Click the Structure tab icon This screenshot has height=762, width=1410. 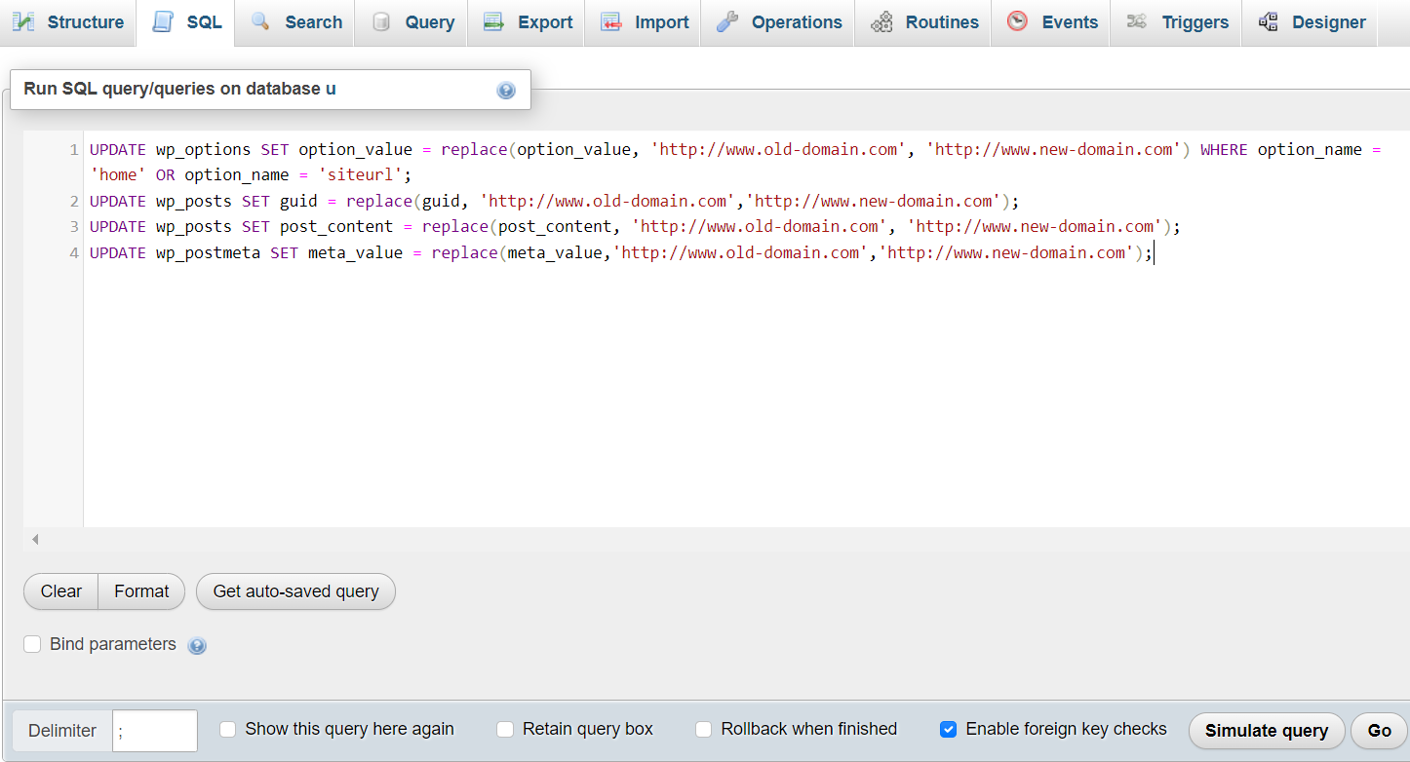(x=23, y=21)
